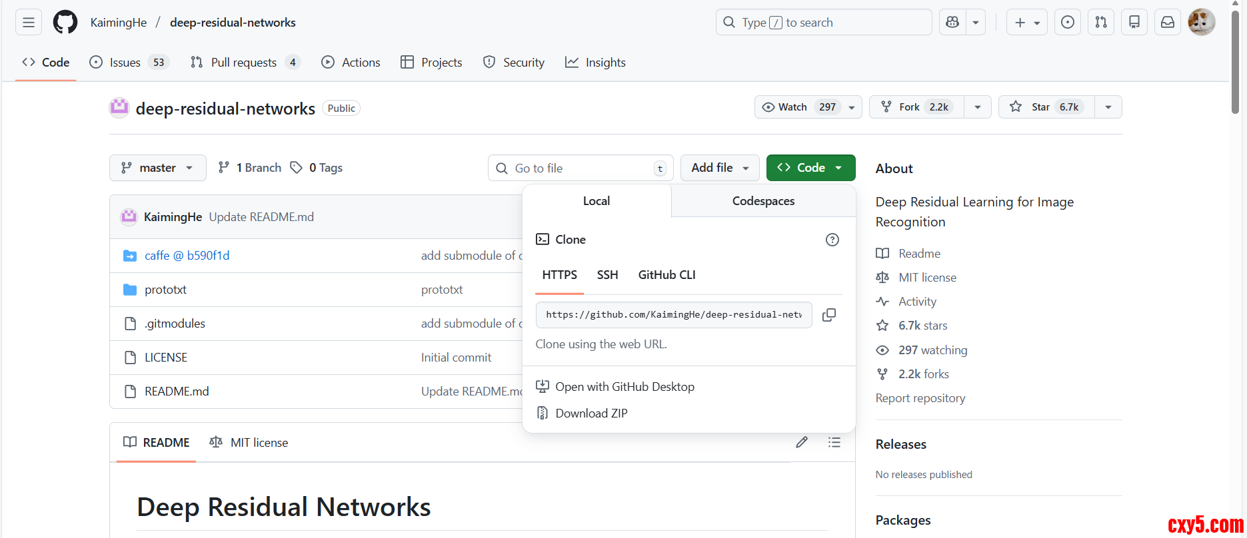1247x538 pixels.
Task: Expand the Fork options dropdown arrow
Action: (x=977, y=107)
